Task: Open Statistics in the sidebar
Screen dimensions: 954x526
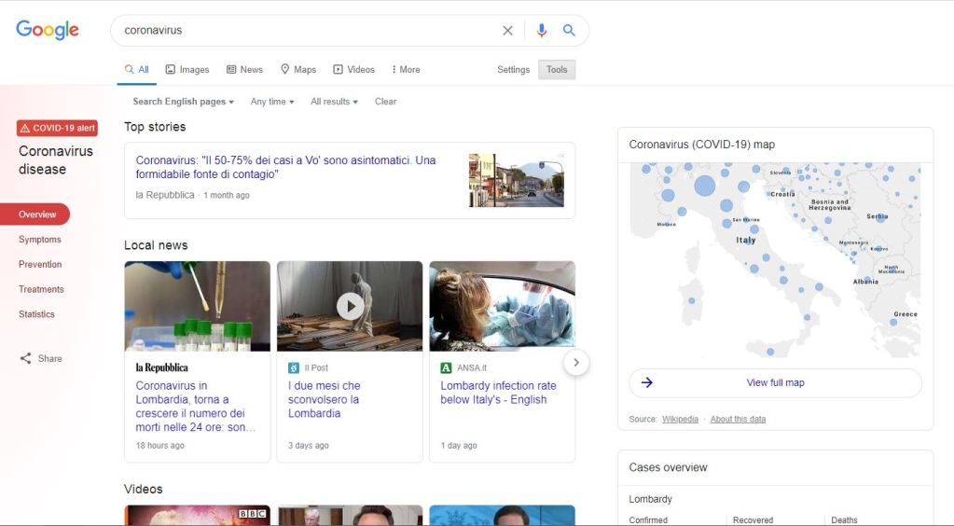Action: tap(36, 314)
